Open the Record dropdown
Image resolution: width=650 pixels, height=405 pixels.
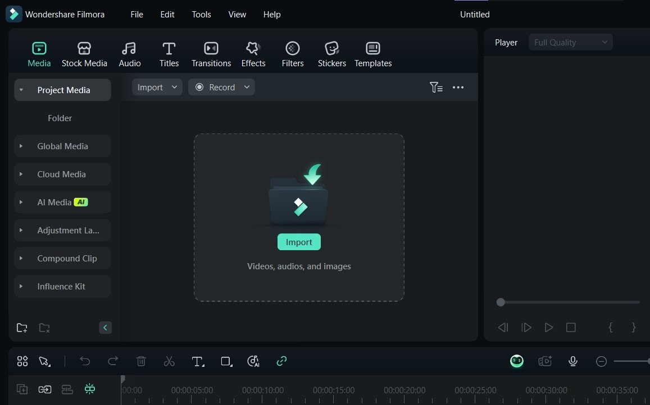(221, 88)
